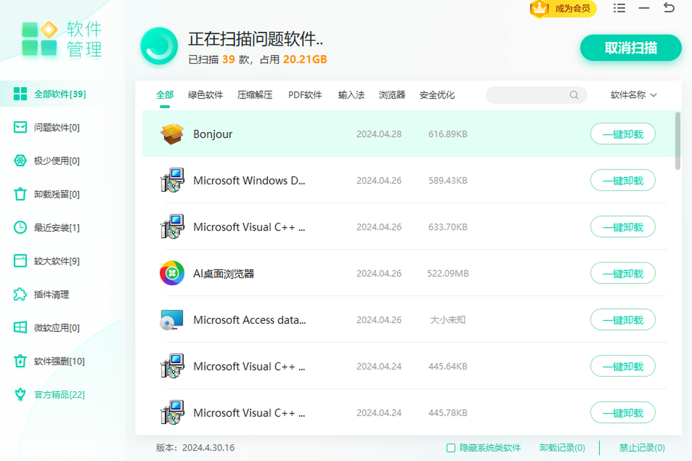
Task: Click the Bonjour package icon
Action: click(172, 134)
